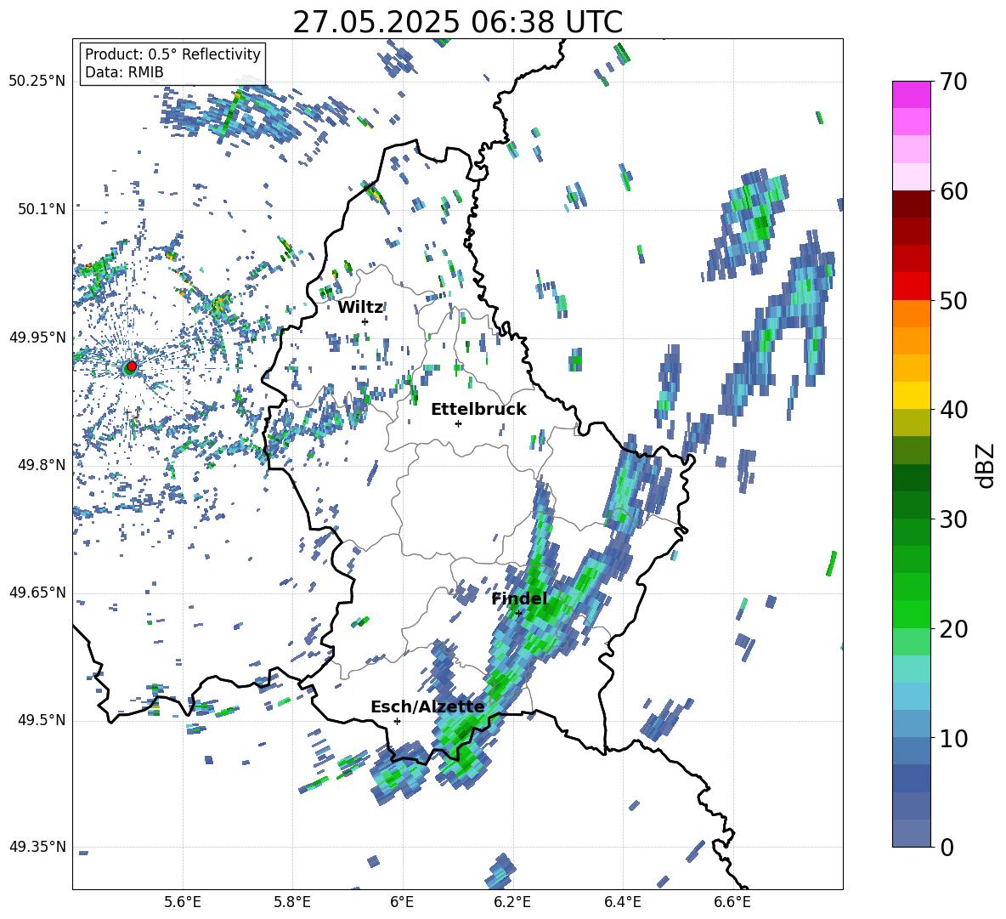Select the Esch/Alzette city label
This screenshot has width=1006, height=919.
pos(427,706)
